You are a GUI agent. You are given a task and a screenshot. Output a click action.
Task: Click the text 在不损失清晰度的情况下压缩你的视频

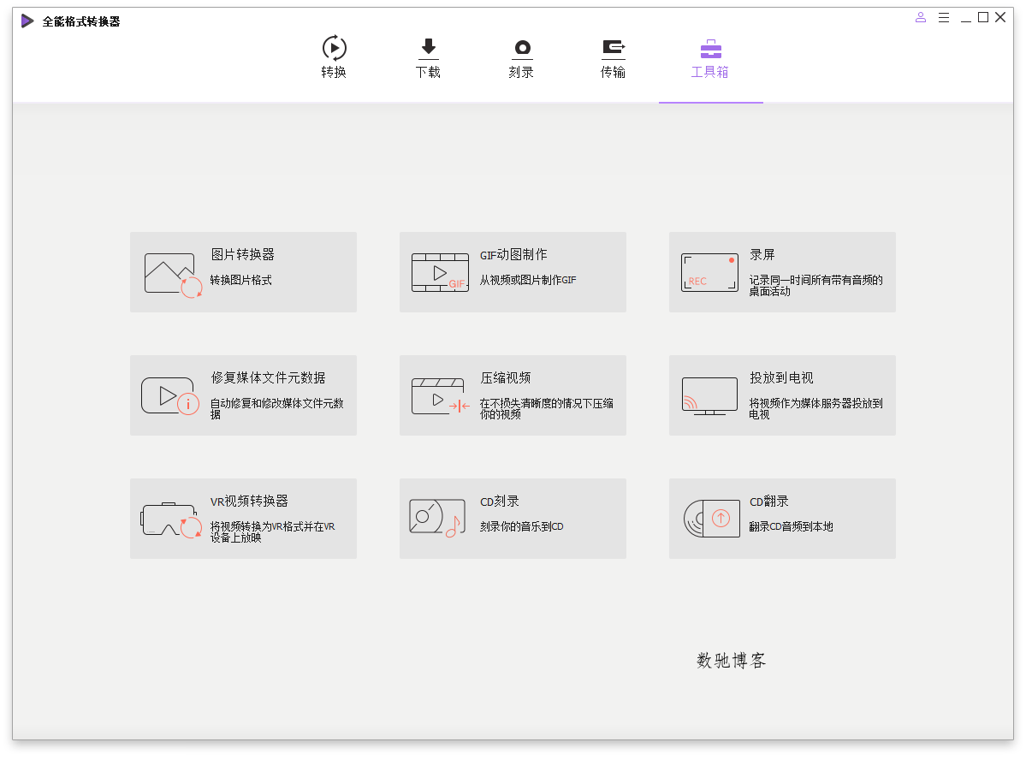(546, 408)
